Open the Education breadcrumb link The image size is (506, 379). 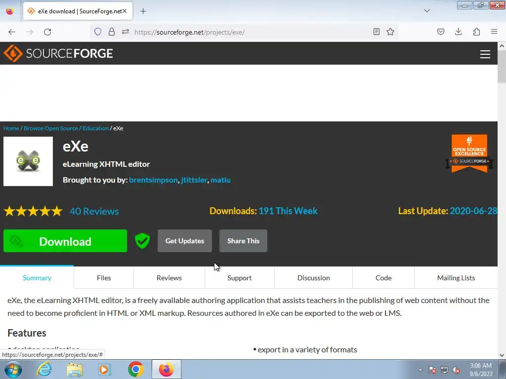[x=95, y=128]
